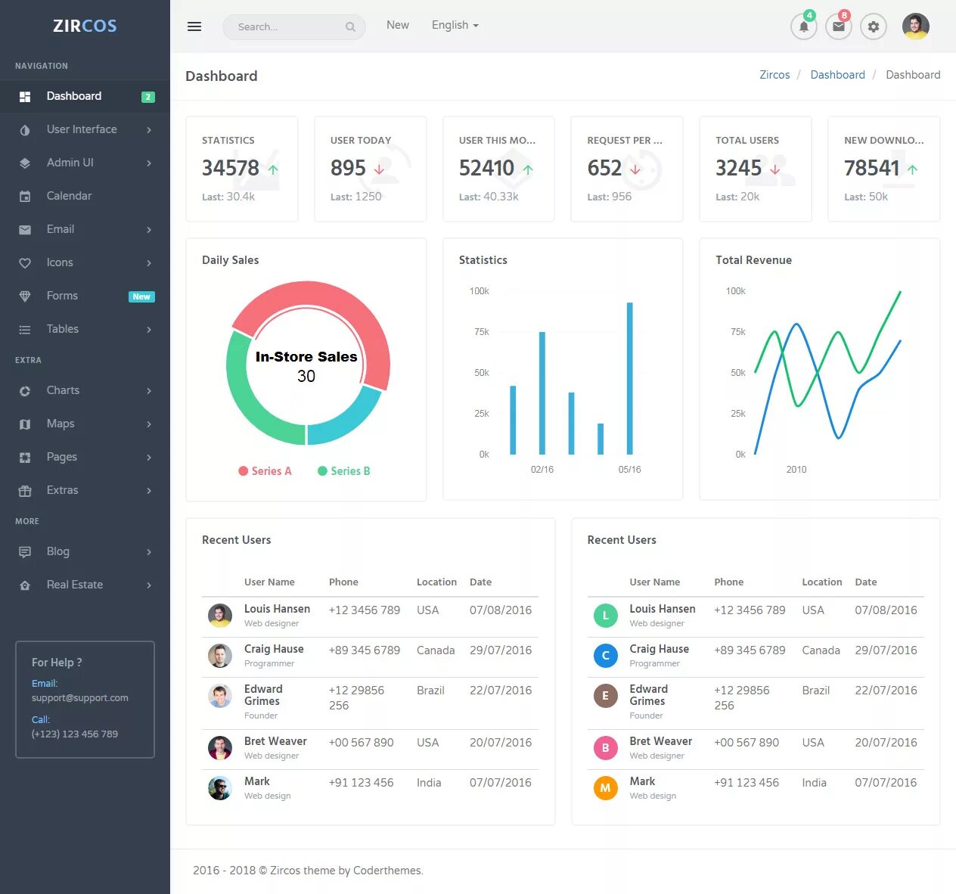Click the Pages puzzle icon
The width and height of the screenshot is (956, 894).
(x=25, y=458)
